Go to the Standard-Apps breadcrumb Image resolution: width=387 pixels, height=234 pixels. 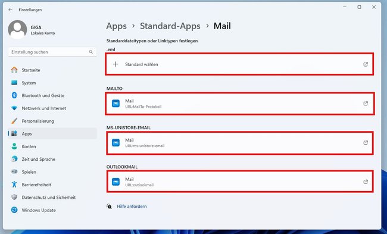pos(170,26)
